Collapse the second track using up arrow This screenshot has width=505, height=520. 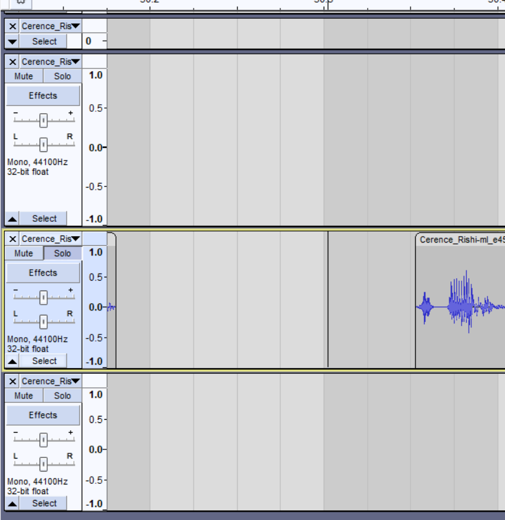tap(12, 219)
